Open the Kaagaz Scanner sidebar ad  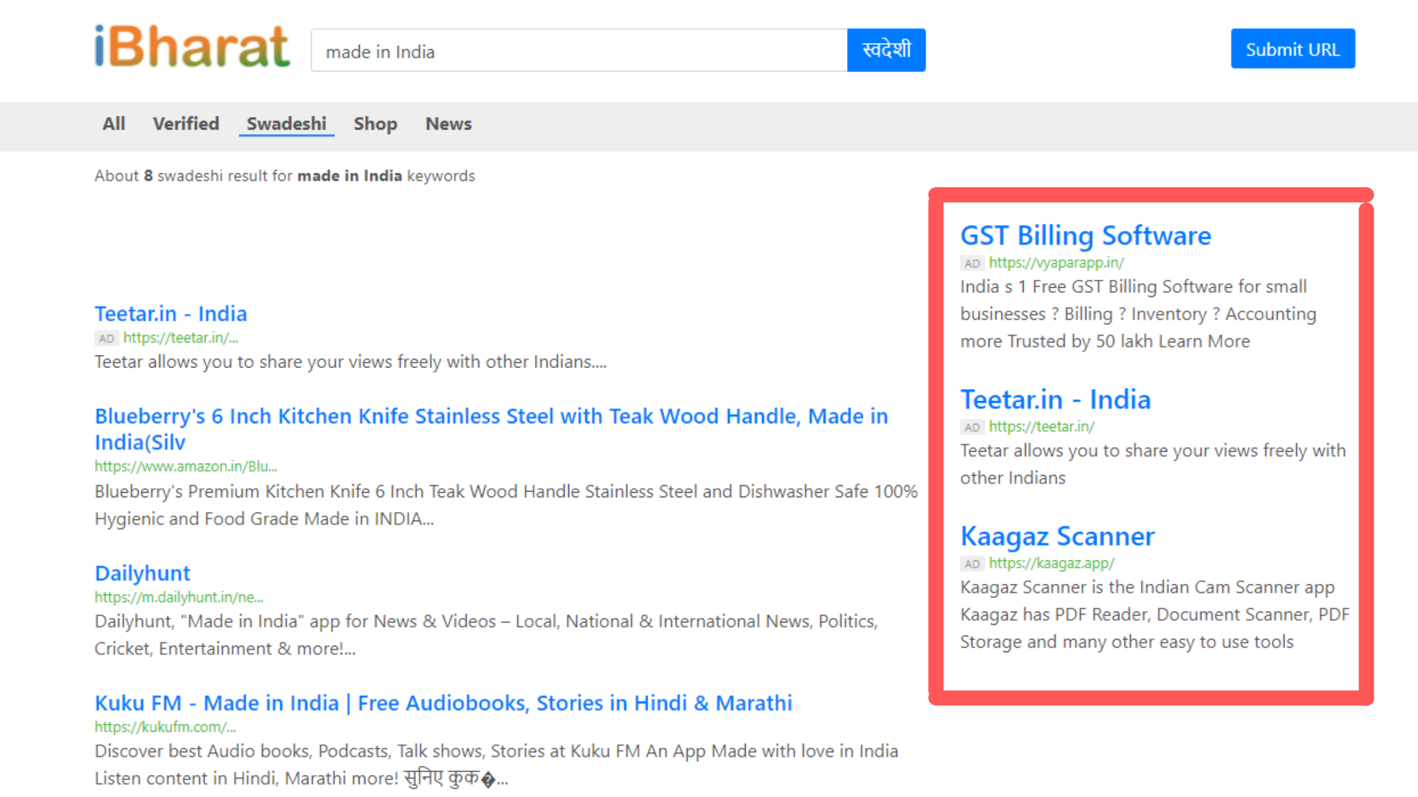[x=1057, y=536]
